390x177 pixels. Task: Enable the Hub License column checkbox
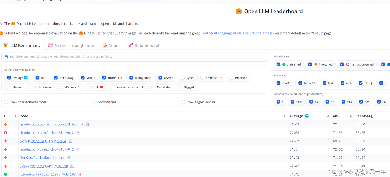pos(32,87)
